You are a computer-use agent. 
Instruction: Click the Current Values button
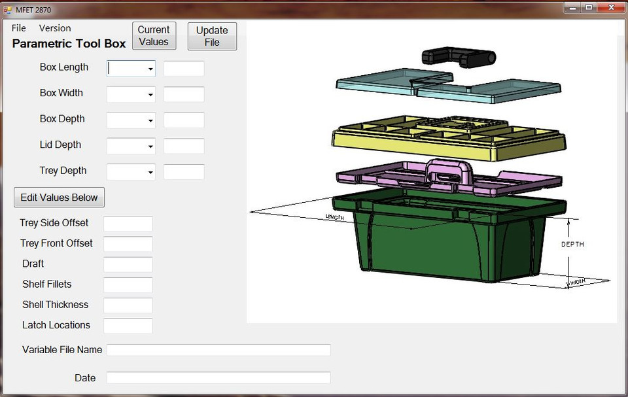154,36
